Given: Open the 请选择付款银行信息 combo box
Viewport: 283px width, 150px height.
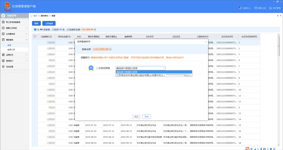Looking at the screenshot, I should pos(141,68).
